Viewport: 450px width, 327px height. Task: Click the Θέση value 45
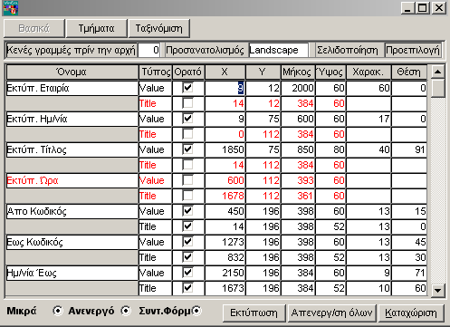(409, 242)
